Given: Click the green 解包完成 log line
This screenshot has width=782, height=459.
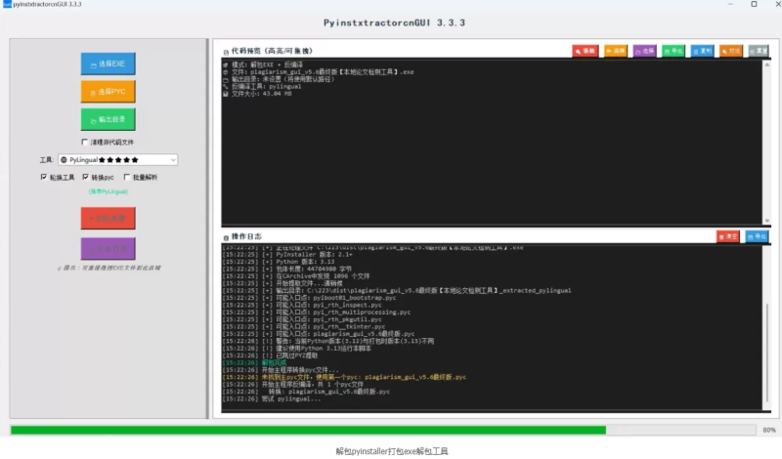Looking at the screenshot, I should click(254, 363).
